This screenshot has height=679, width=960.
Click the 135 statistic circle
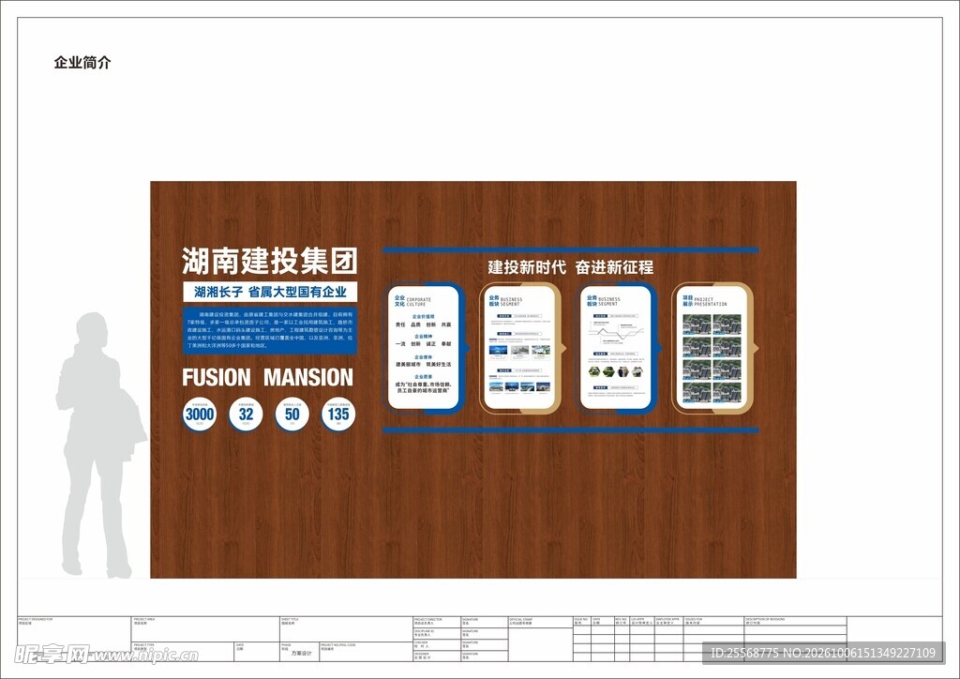tap(338, 415)
